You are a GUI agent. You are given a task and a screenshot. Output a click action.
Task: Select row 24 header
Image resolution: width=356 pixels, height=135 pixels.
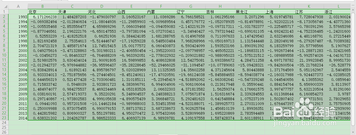(4, 123)
